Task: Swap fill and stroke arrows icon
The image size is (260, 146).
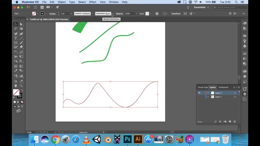Action: [x=22, y=90]
